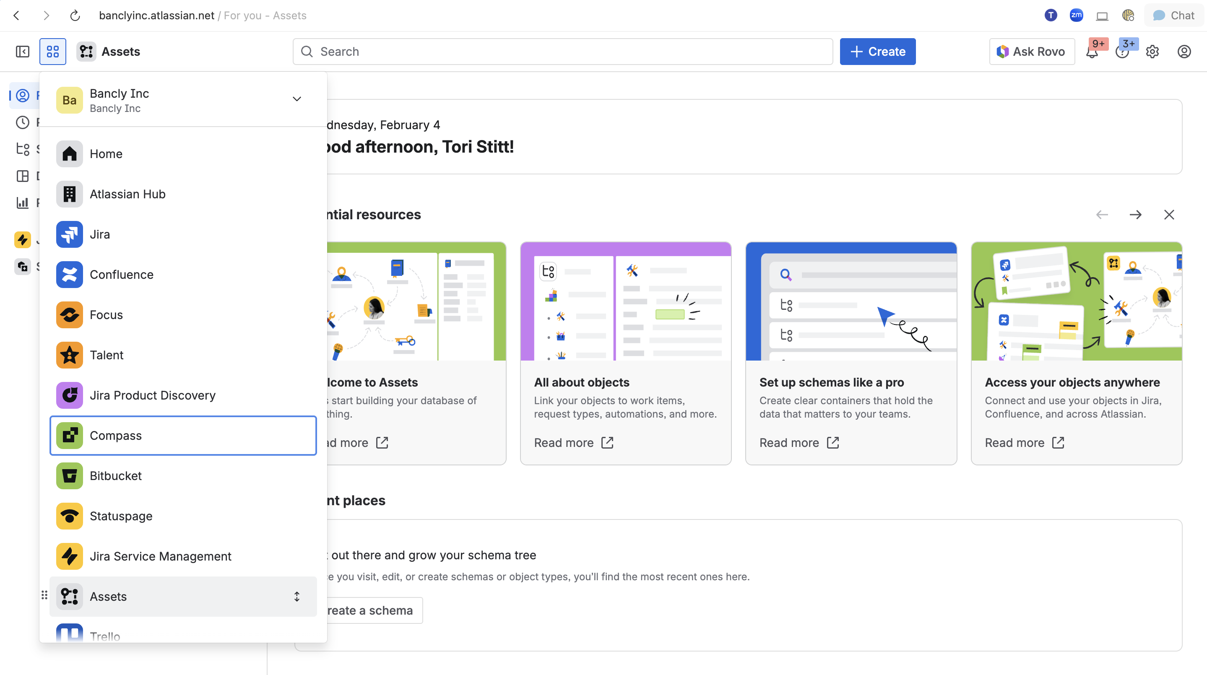Viewport: 1207px width, 675px height.
Task: Close the app switcher grid icon
Action: (x=53, y=52)
